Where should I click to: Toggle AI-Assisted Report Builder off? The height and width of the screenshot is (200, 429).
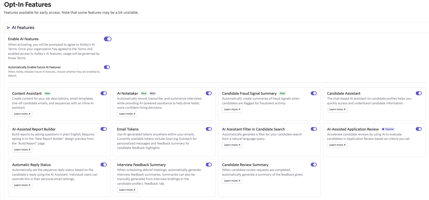pos(104,129)
